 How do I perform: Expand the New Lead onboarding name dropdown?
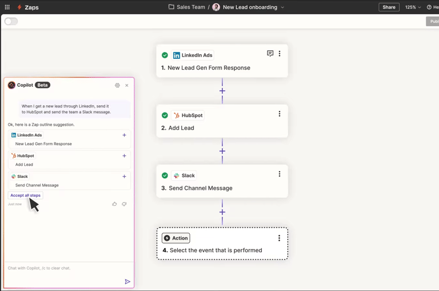pos(282,7)
